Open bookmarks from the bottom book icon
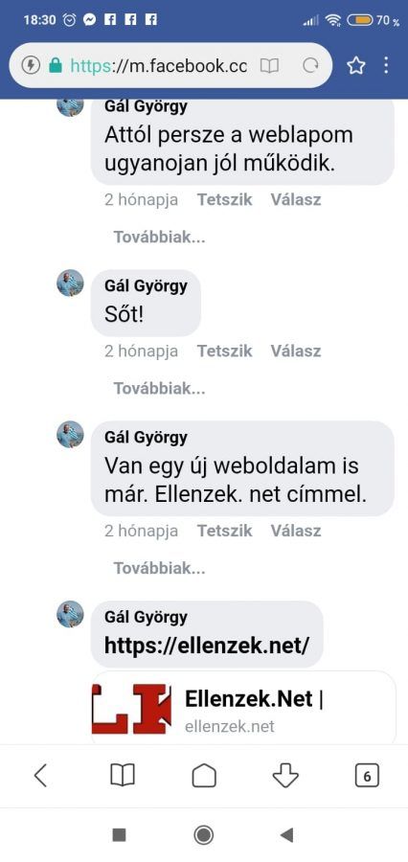Viewport: 408px width, 862px height. 122,776
